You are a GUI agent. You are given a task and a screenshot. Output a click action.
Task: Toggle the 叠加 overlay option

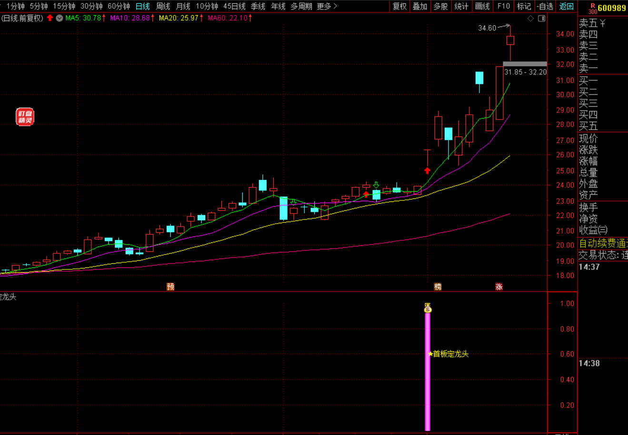420,6
